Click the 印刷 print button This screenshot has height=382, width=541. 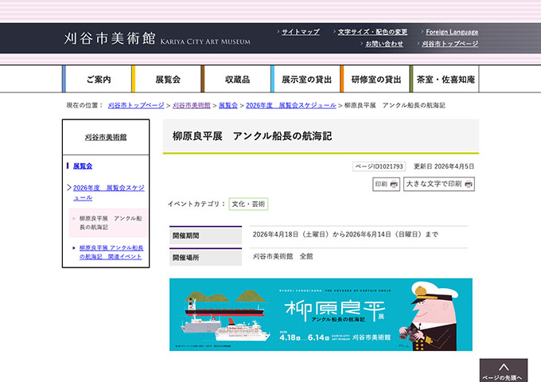386,184
